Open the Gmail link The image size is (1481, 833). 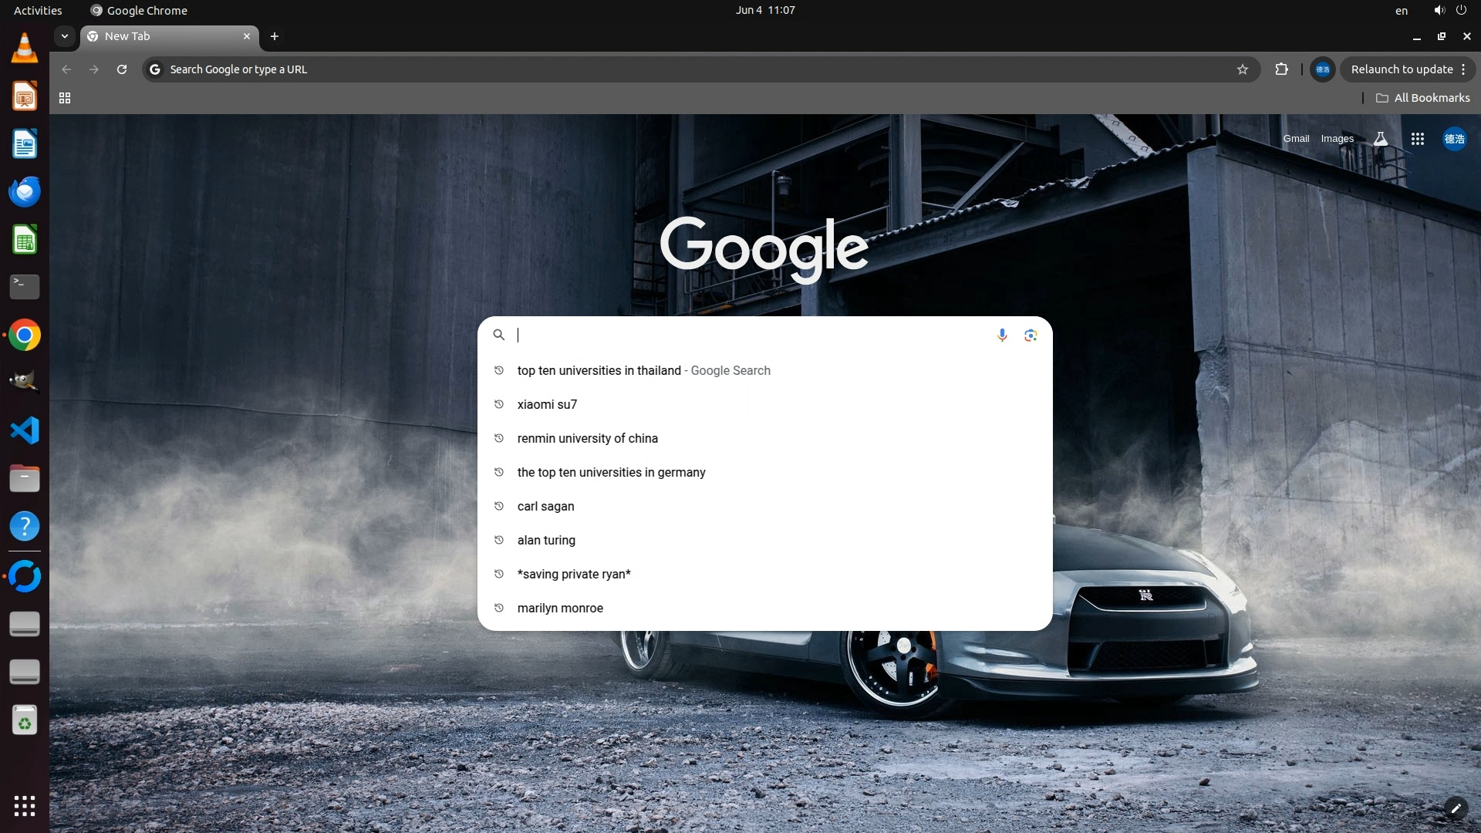click(x=1296, y=139)
